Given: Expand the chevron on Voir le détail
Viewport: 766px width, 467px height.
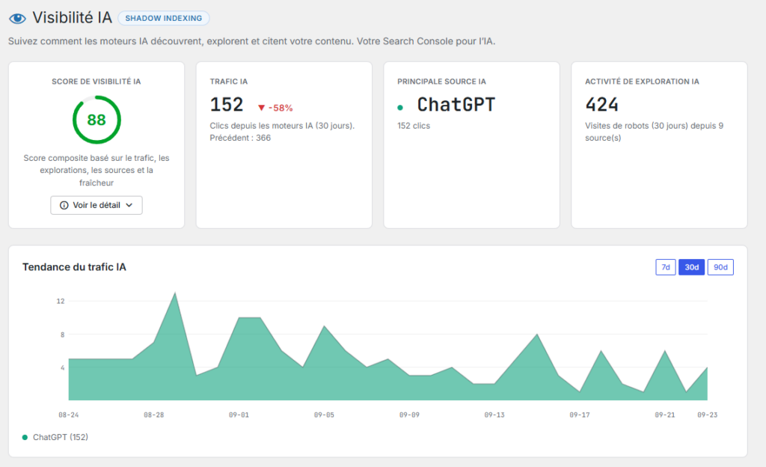Looking at the screenshot, I should click(129, 205).
